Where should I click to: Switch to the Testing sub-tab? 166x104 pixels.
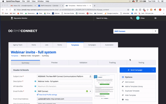tap(141, 63)
